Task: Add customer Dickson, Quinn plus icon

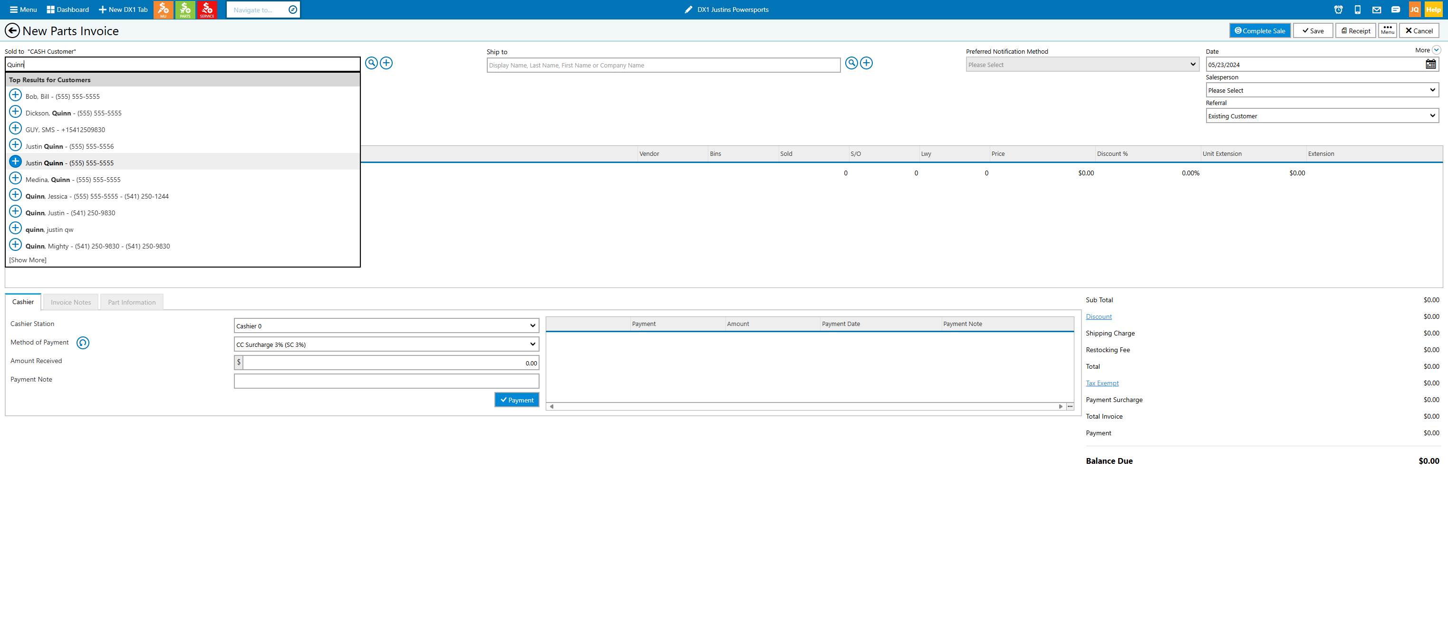Action: (16, 112)
